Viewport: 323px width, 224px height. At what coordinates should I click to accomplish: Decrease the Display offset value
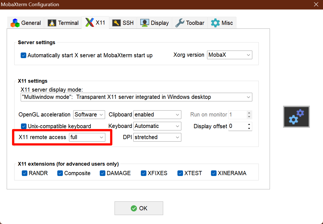click(249, 128)
